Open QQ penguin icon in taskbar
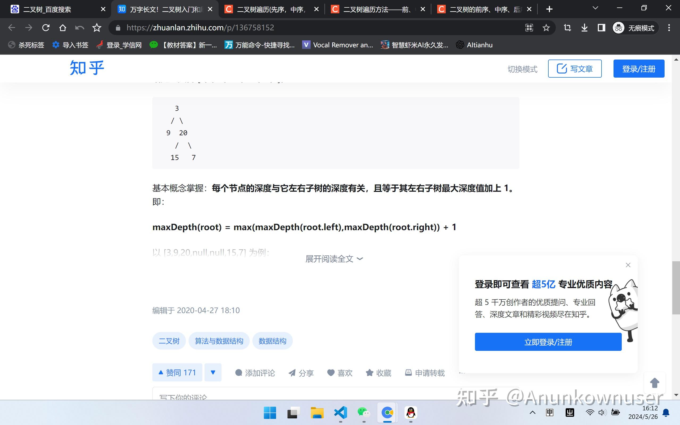 411,413
